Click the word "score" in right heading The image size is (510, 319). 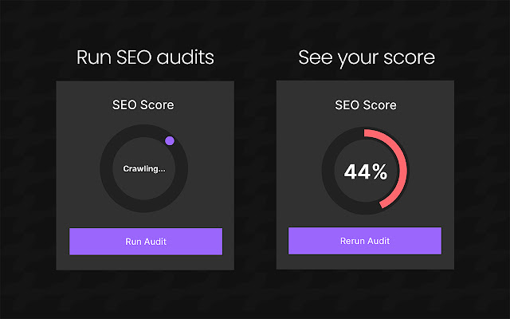point(410,57)
